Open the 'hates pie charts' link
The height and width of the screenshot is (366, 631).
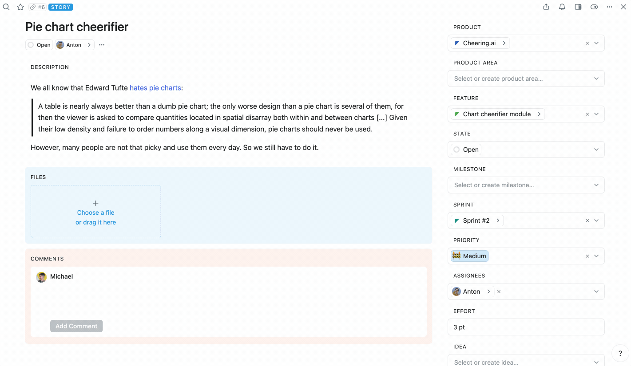pos(155,88)
